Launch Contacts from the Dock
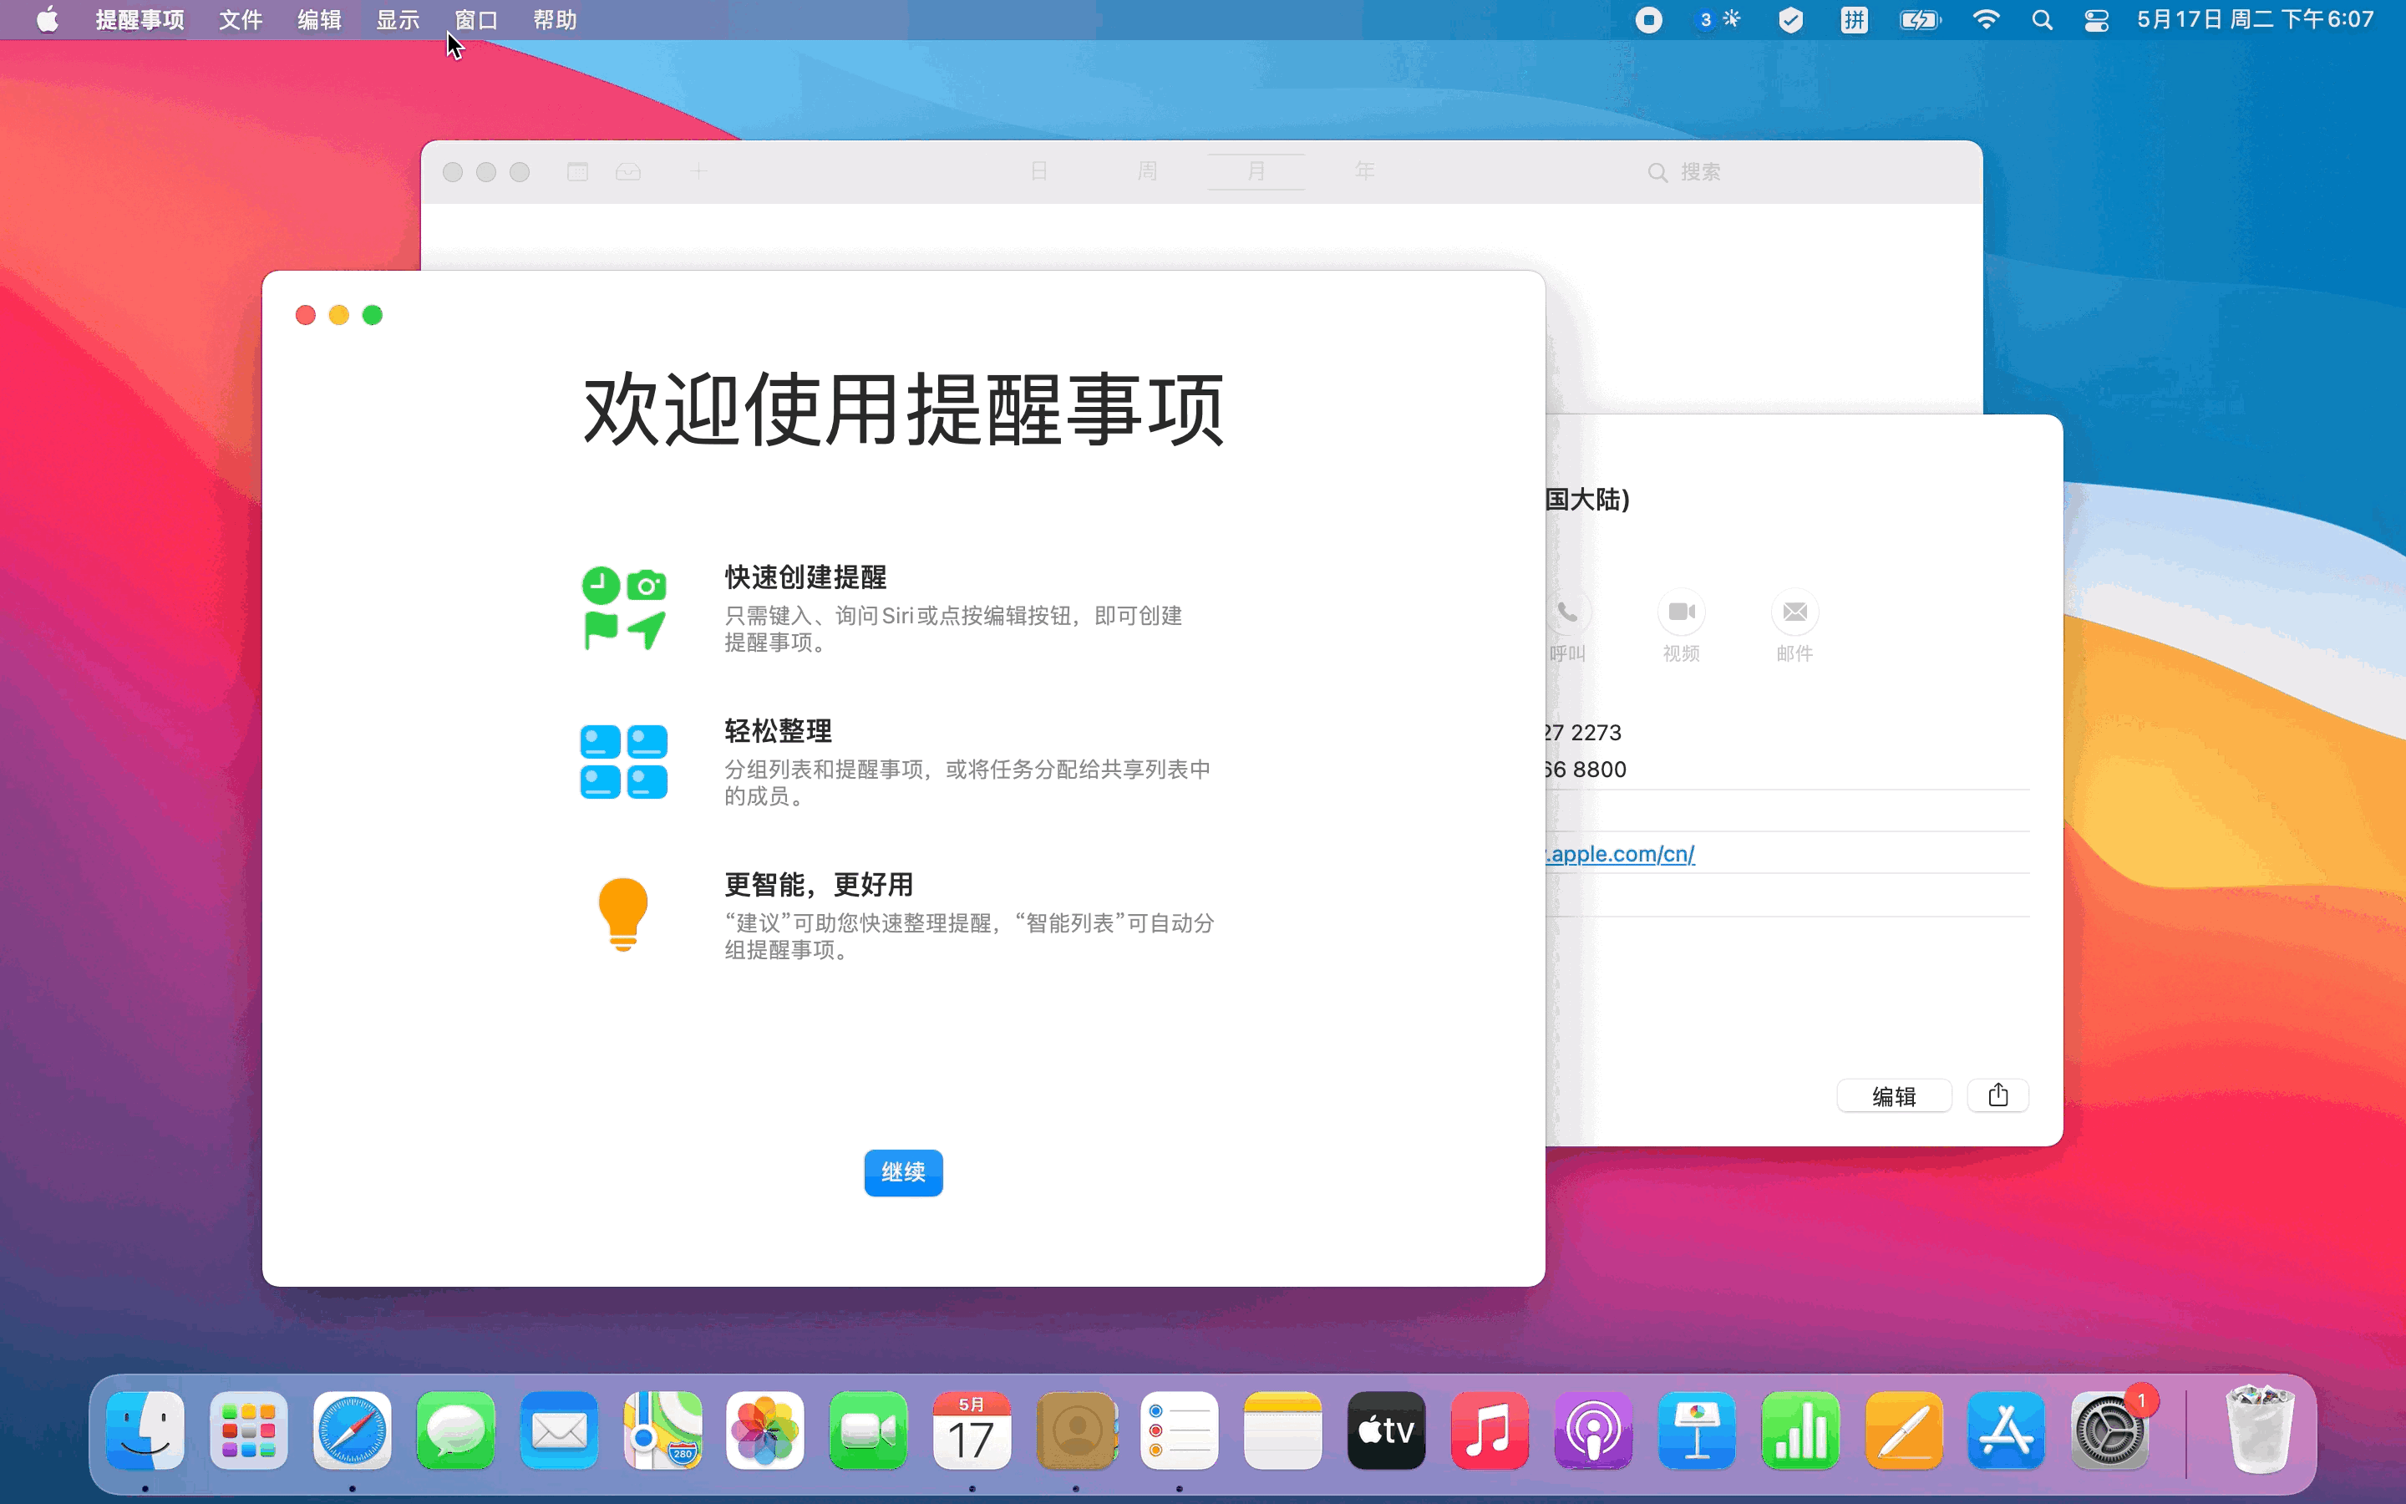Screen dimensions: 2406x1504 [x=1076, y=1430]
